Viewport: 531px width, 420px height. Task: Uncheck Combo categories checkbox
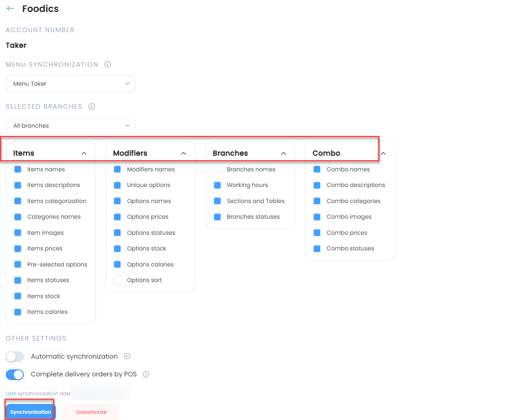tap(317, 201)
